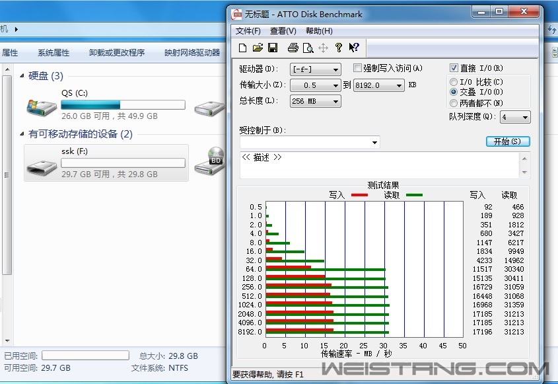Toggle the 直接 I/O checkbox
Image resolution: width=558 pixels, height=384 pixels.
point(454,68)
